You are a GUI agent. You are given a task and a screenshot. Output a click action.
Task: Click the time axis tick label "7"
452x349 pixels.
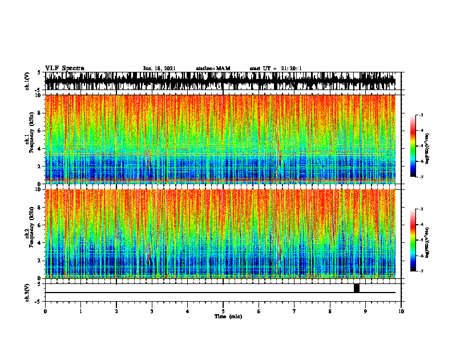click(294, 311)
